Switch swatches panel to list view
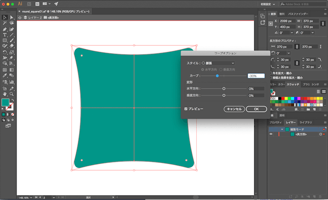 318,91
